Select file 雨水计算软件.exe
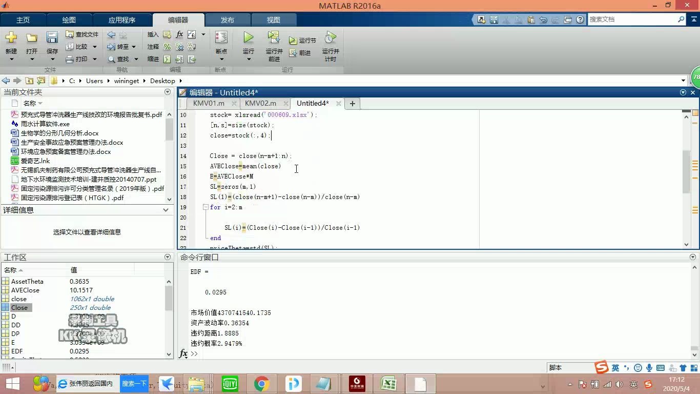700x394 pixels. pos(45,124)
